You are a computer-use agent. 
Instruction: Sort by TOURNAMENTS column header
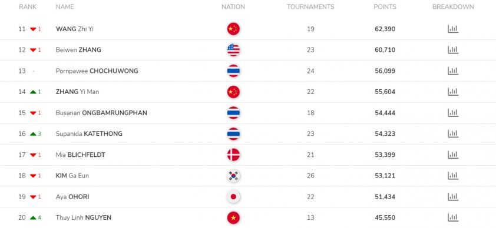pyautogui.click(x=310, y=6)
